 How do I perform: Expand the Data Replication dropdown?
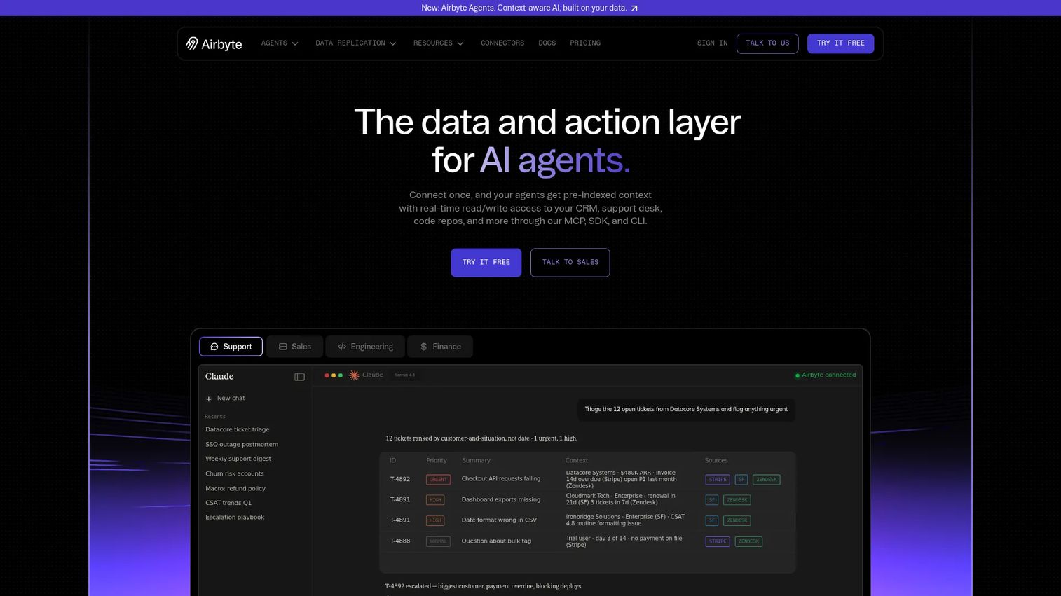point(356,43)
